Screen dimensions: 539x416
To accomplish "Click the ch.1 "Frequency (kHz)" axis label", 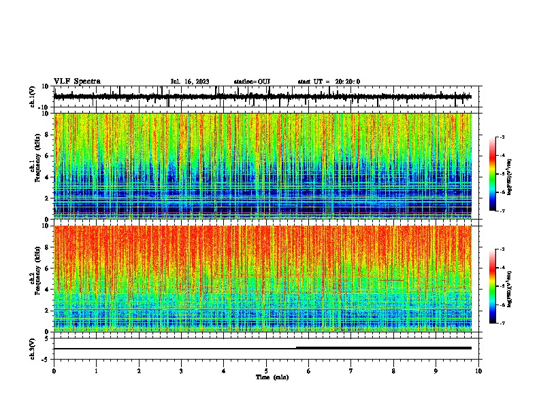I will tap(37, 158).
